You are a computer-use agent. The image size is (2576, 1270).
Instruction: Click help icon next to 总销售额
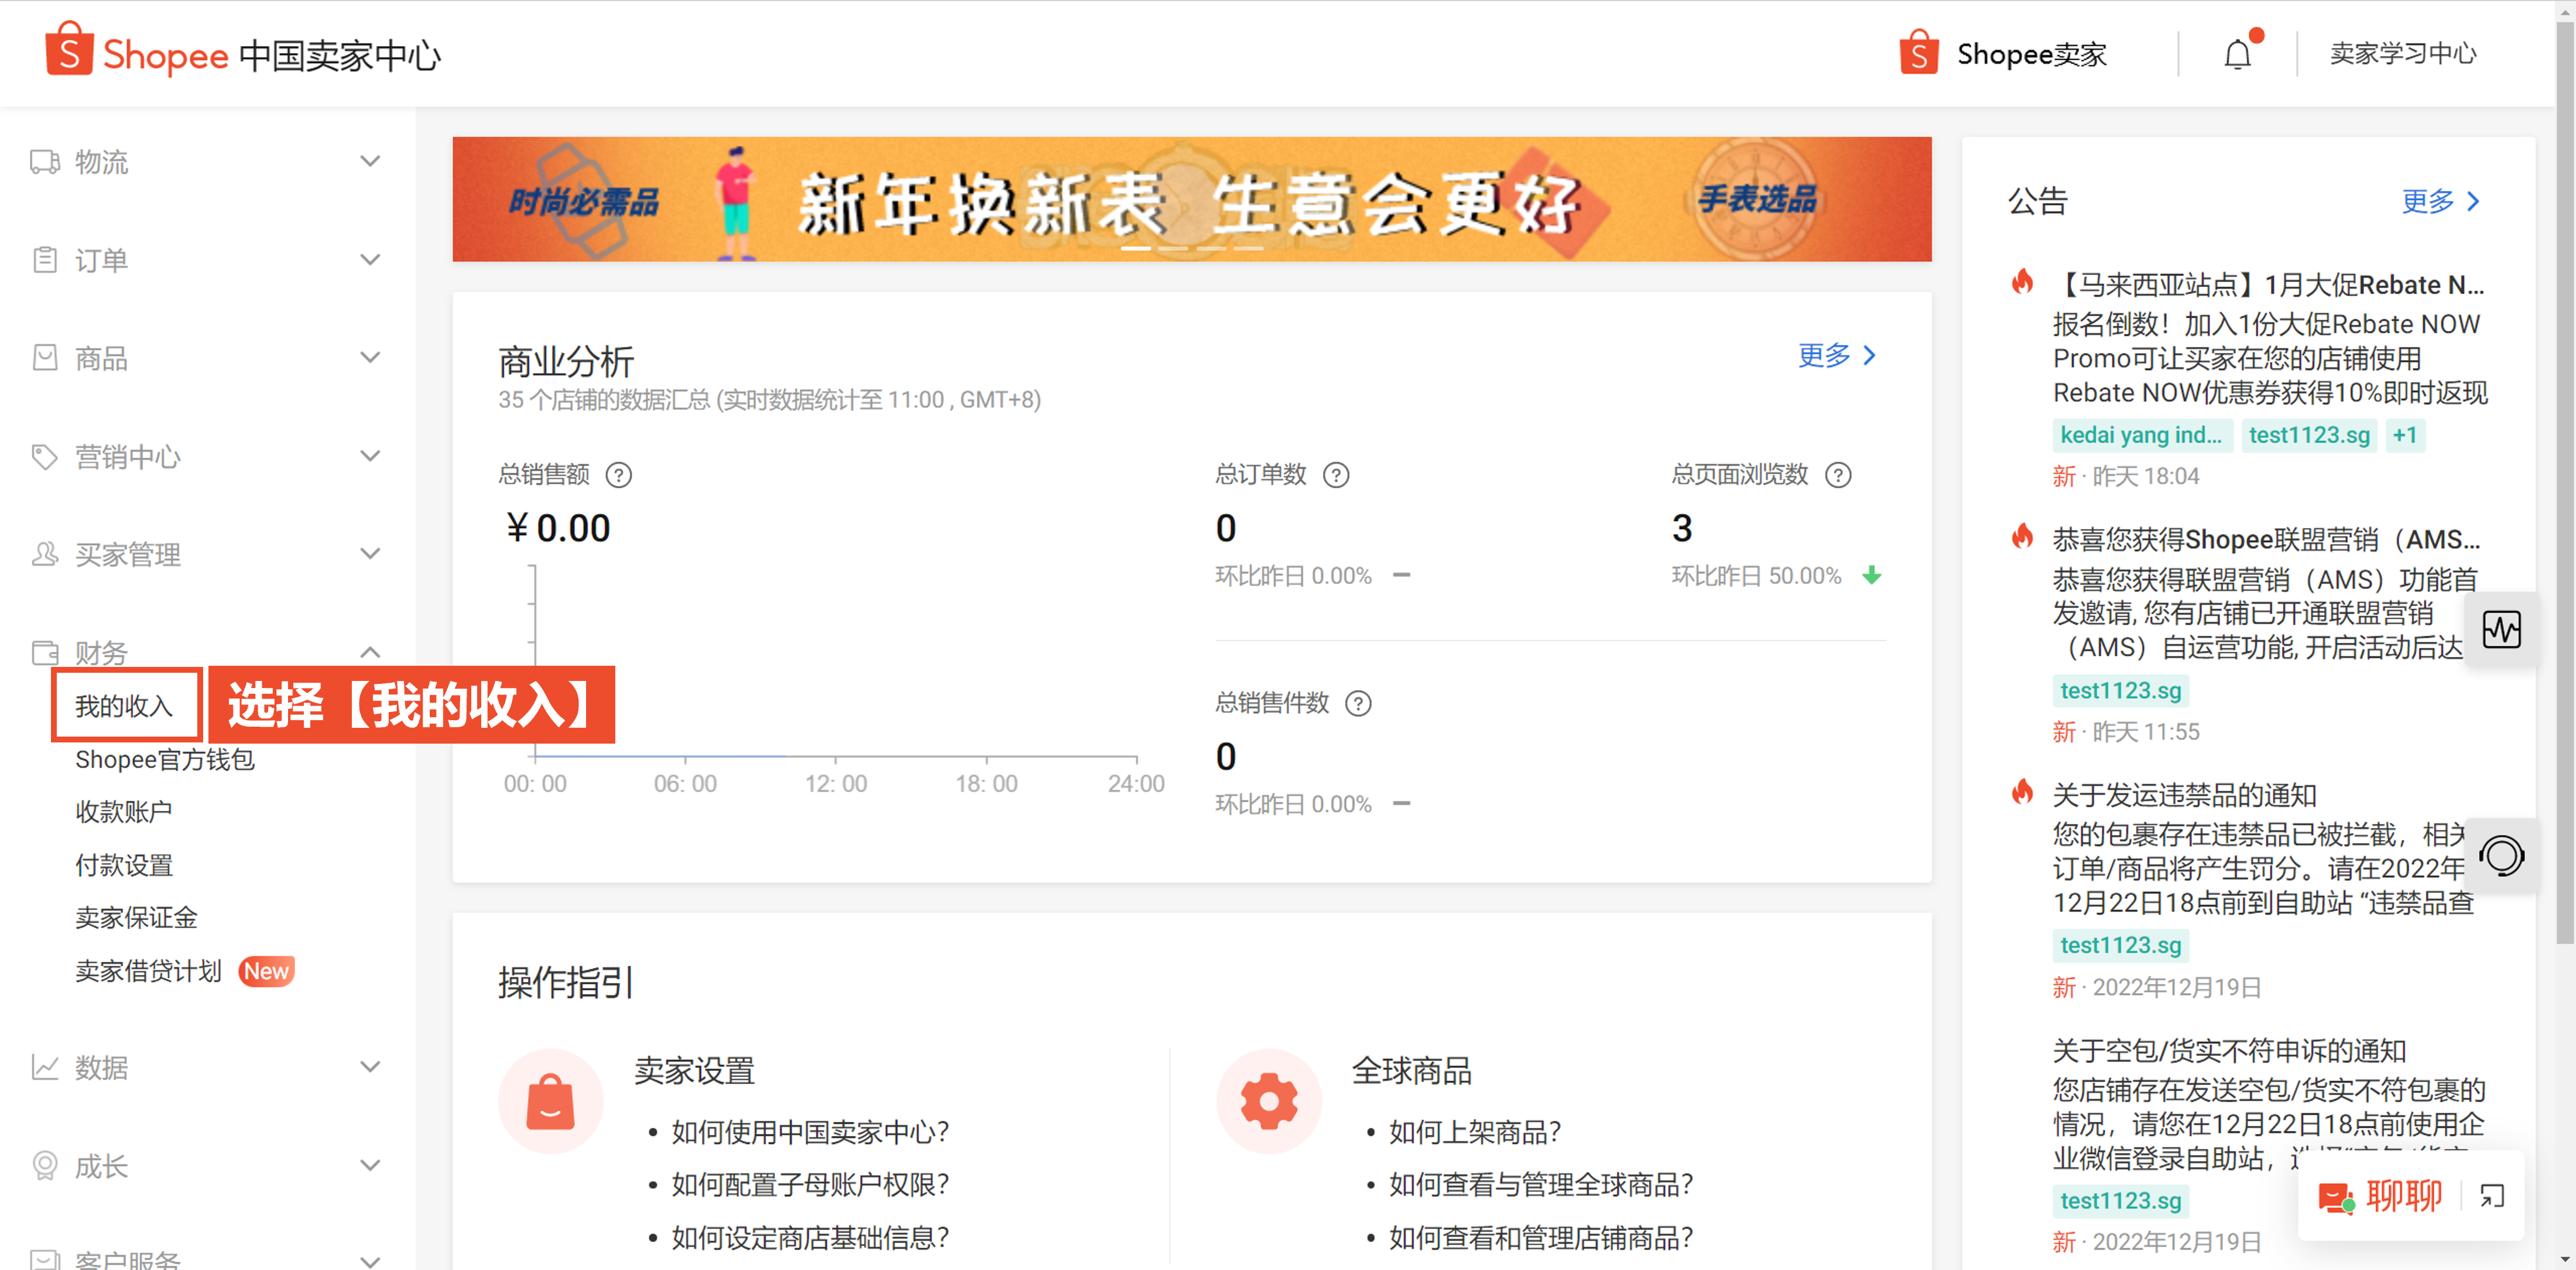pos(619,475)
